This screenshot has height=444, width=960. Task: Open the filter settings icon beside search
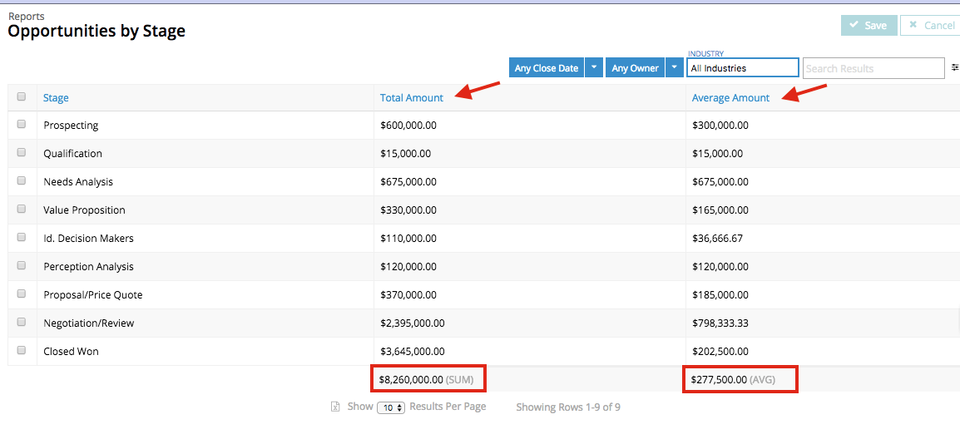(955, 68)
